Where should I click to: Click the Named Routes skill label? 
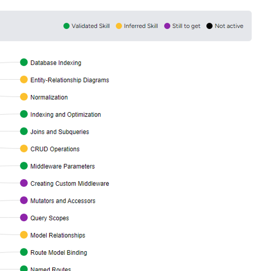tap(51, 269)
